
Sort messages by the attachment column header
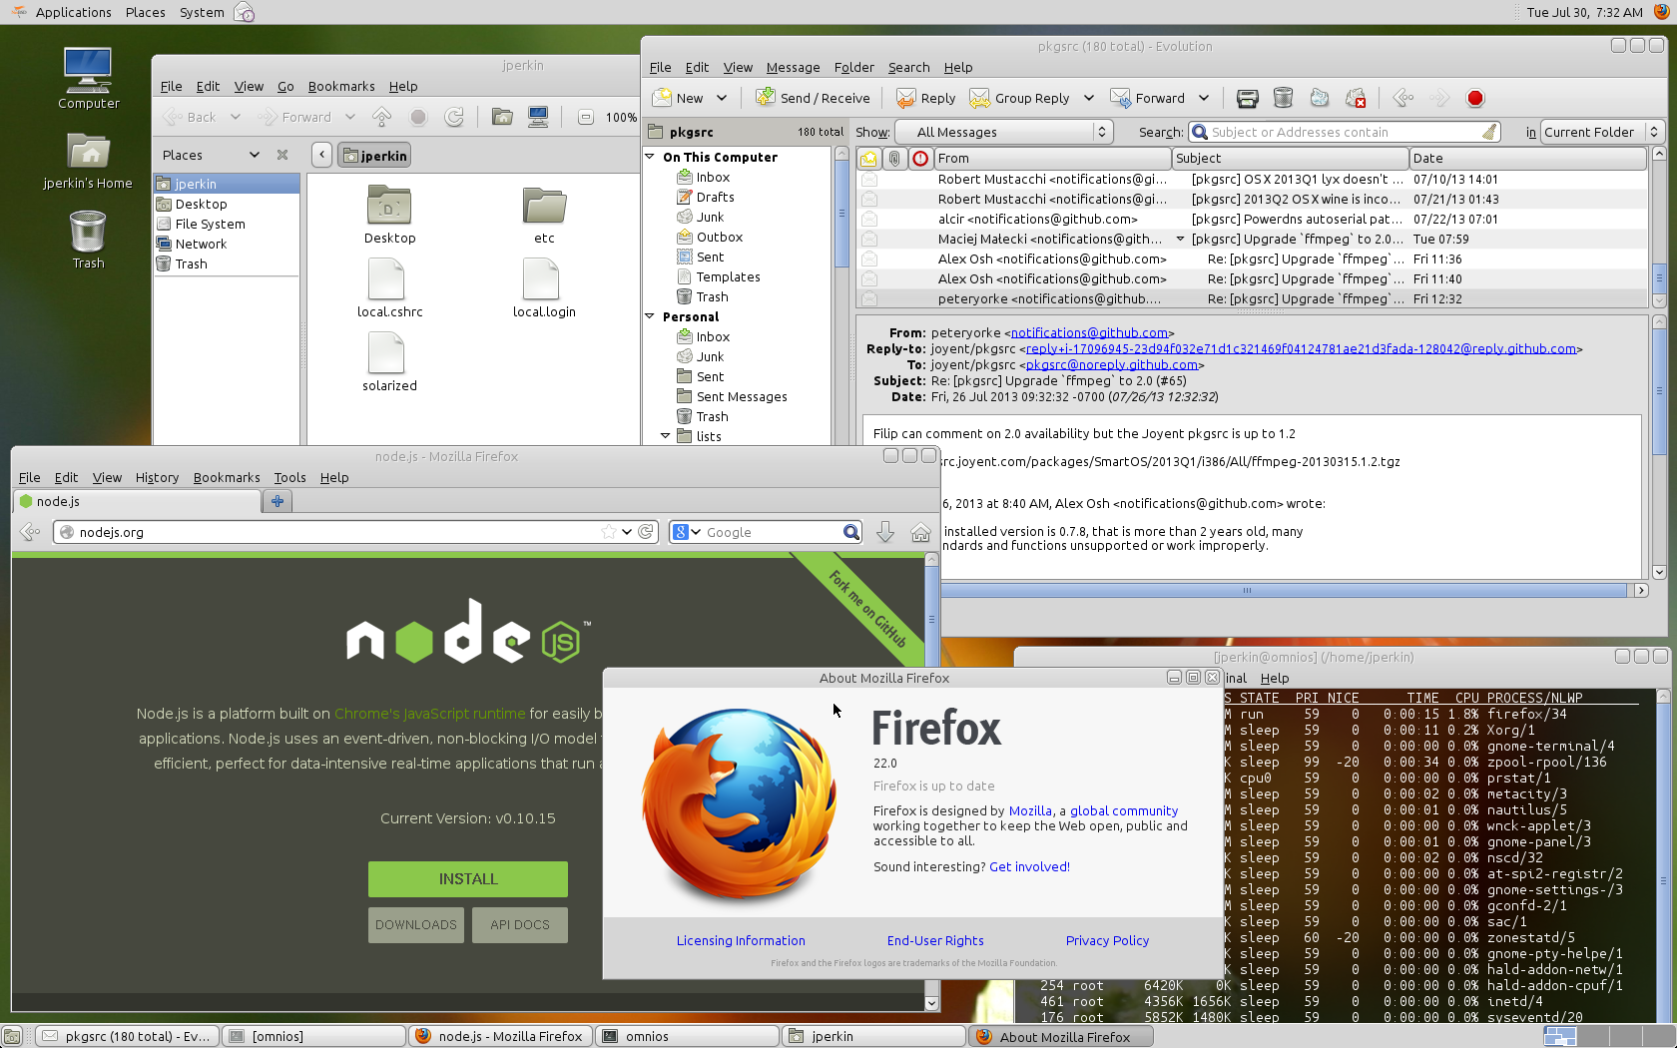pos(894,159)
